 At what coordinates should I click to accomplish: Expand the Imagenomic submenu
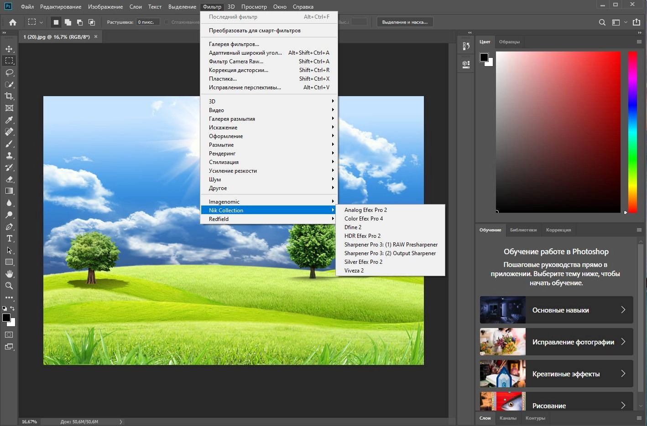click(x=269, y=202)
